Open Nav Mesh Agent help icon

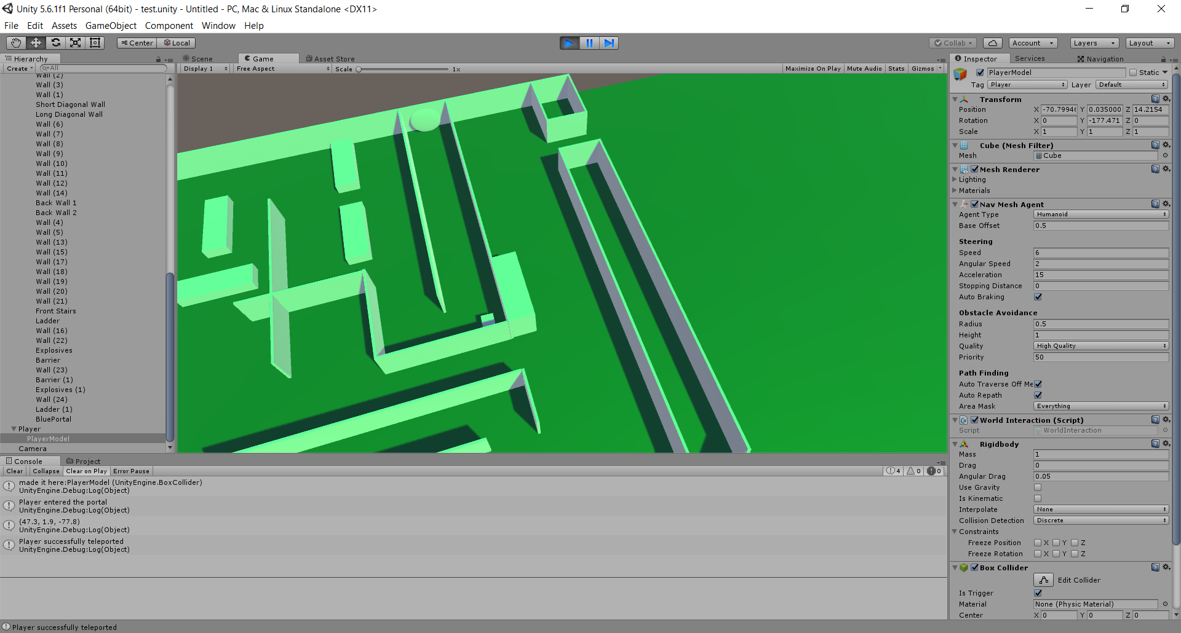click(x=1155, y=204)
